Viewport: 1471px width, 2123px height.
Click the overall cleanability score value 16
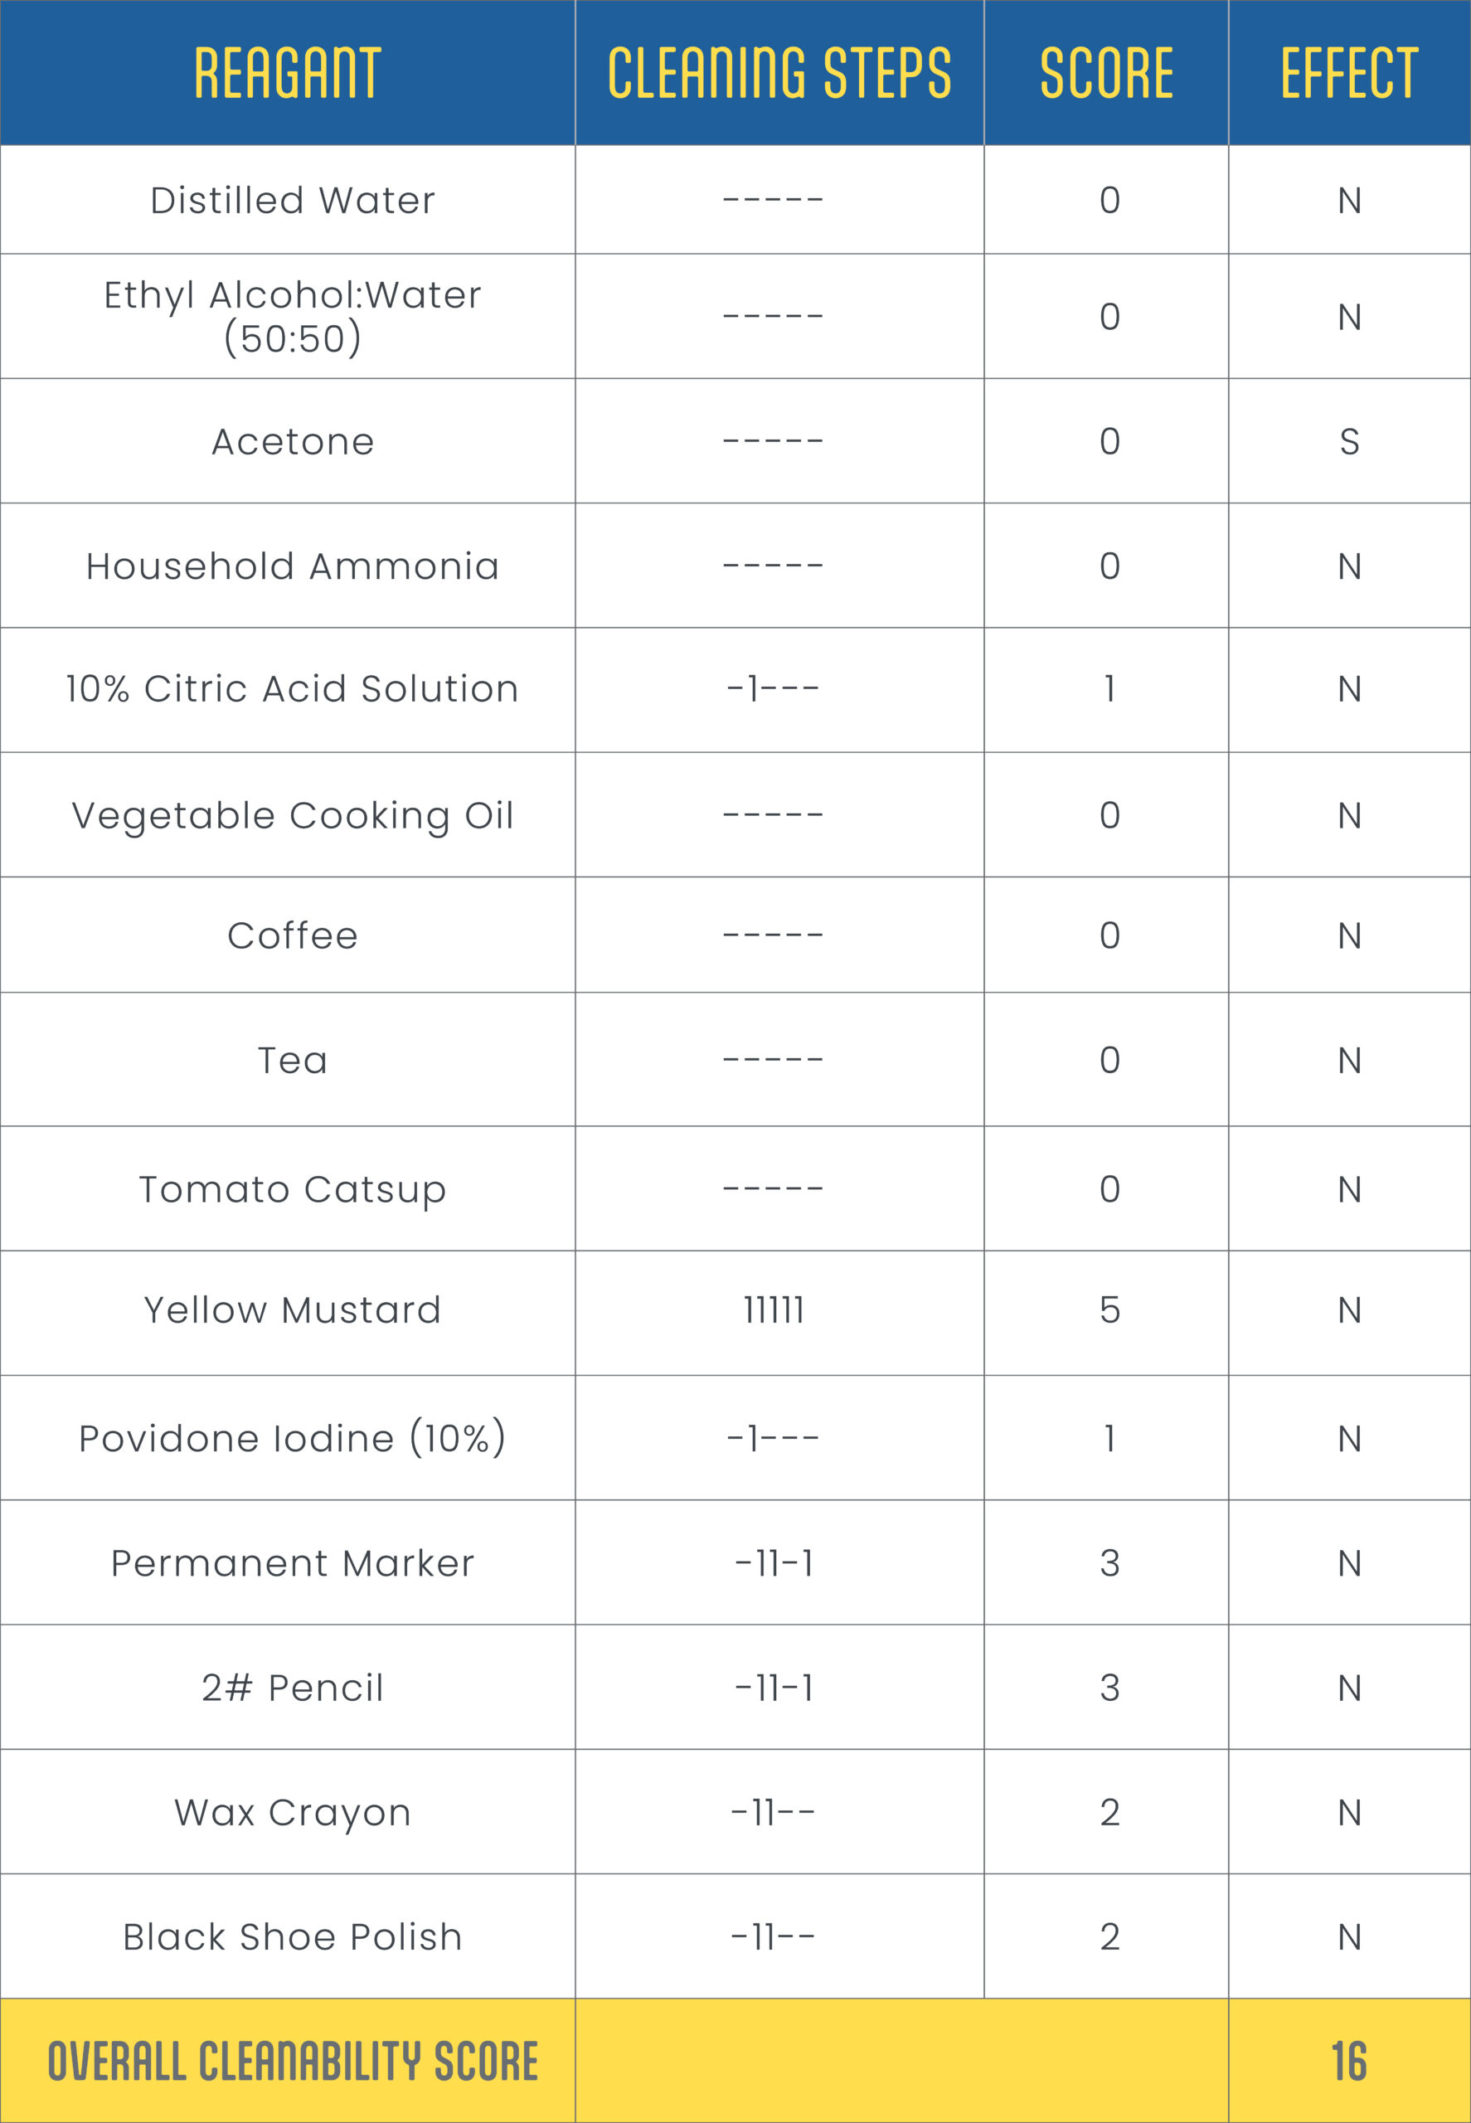coord(1349,2062)
